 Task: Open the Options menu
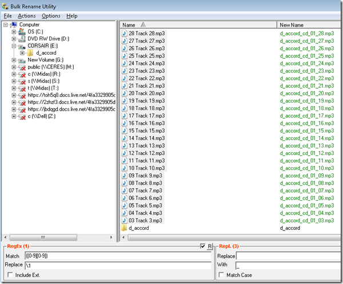coord(51,16)
